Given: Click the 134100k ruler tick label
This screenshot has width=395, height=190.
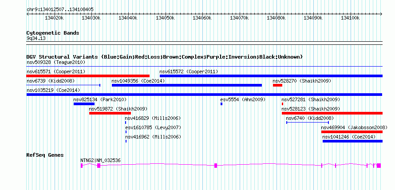Looking at the screenshot, I should pyautogui.click(x=350, y=18).
